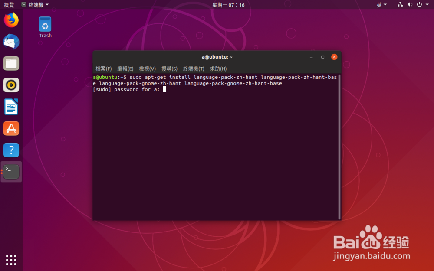Select the Terminal icon in dock
Image resolution: width=434 pixels, height=271 pixels.
[x=11, y=171]
